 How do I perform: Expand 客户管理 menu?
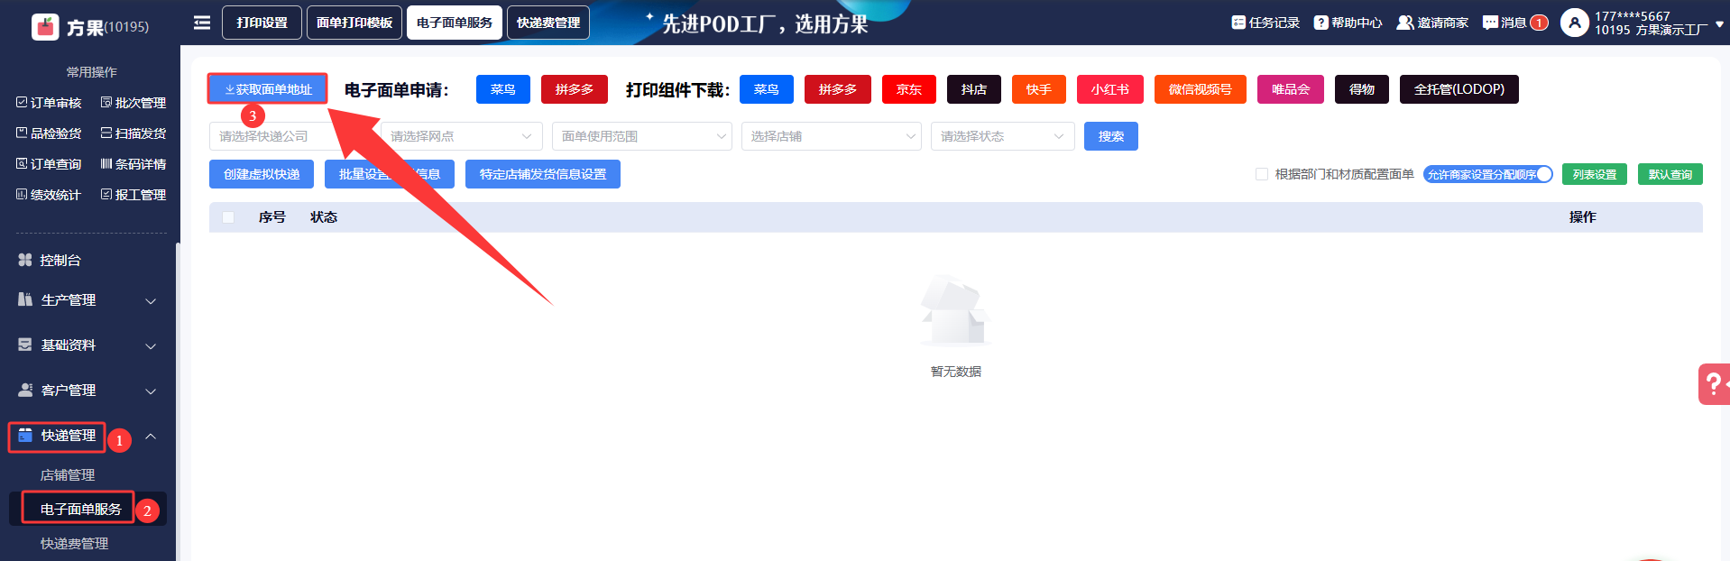pos(87,391)
